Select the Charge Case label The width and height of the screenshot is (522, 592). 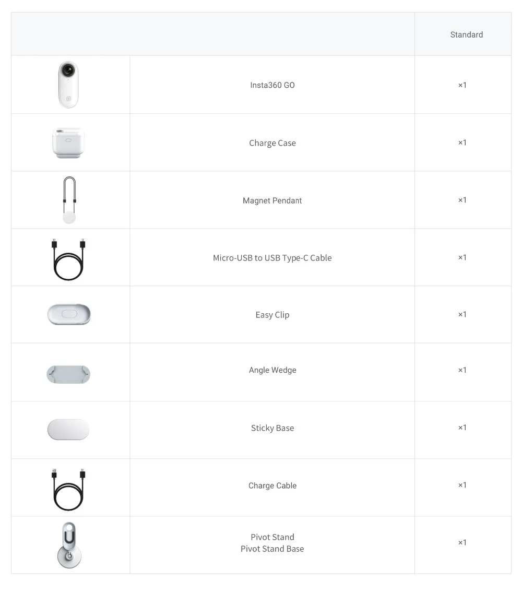tap(272, 143)
